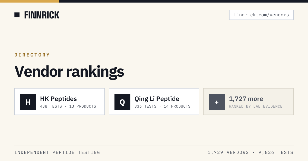Click the plus icon on the more tile
This screenshot has height=161, width=308.
click(217, 102)
